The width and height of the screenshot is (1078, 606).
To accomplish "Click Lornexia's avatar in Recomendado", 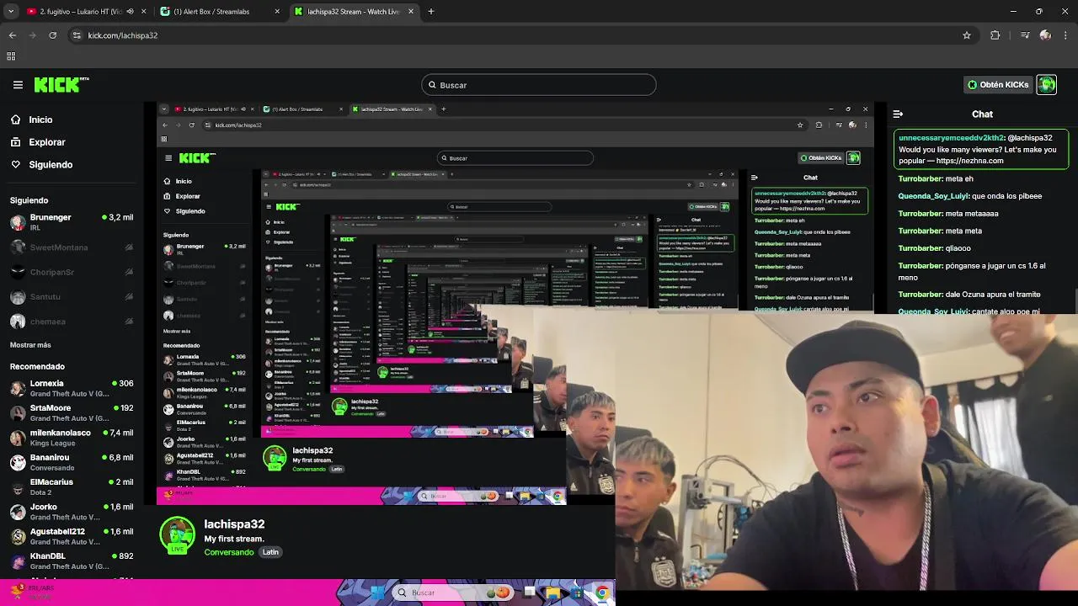I will click(x=18, y=388).
